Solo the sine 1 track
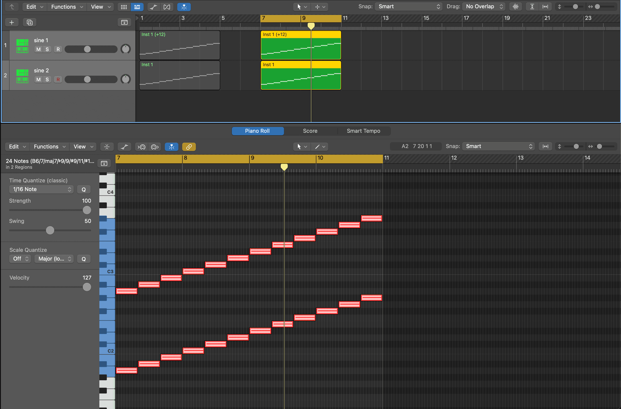 pyautogui.click(x=47, y=49)
